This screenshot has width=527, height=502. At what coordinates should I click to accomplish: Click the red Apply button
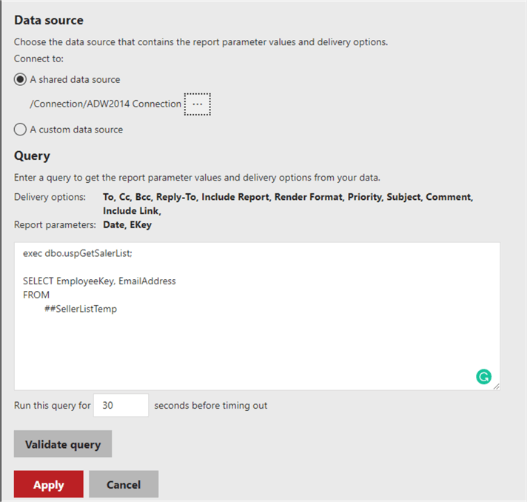49,485
